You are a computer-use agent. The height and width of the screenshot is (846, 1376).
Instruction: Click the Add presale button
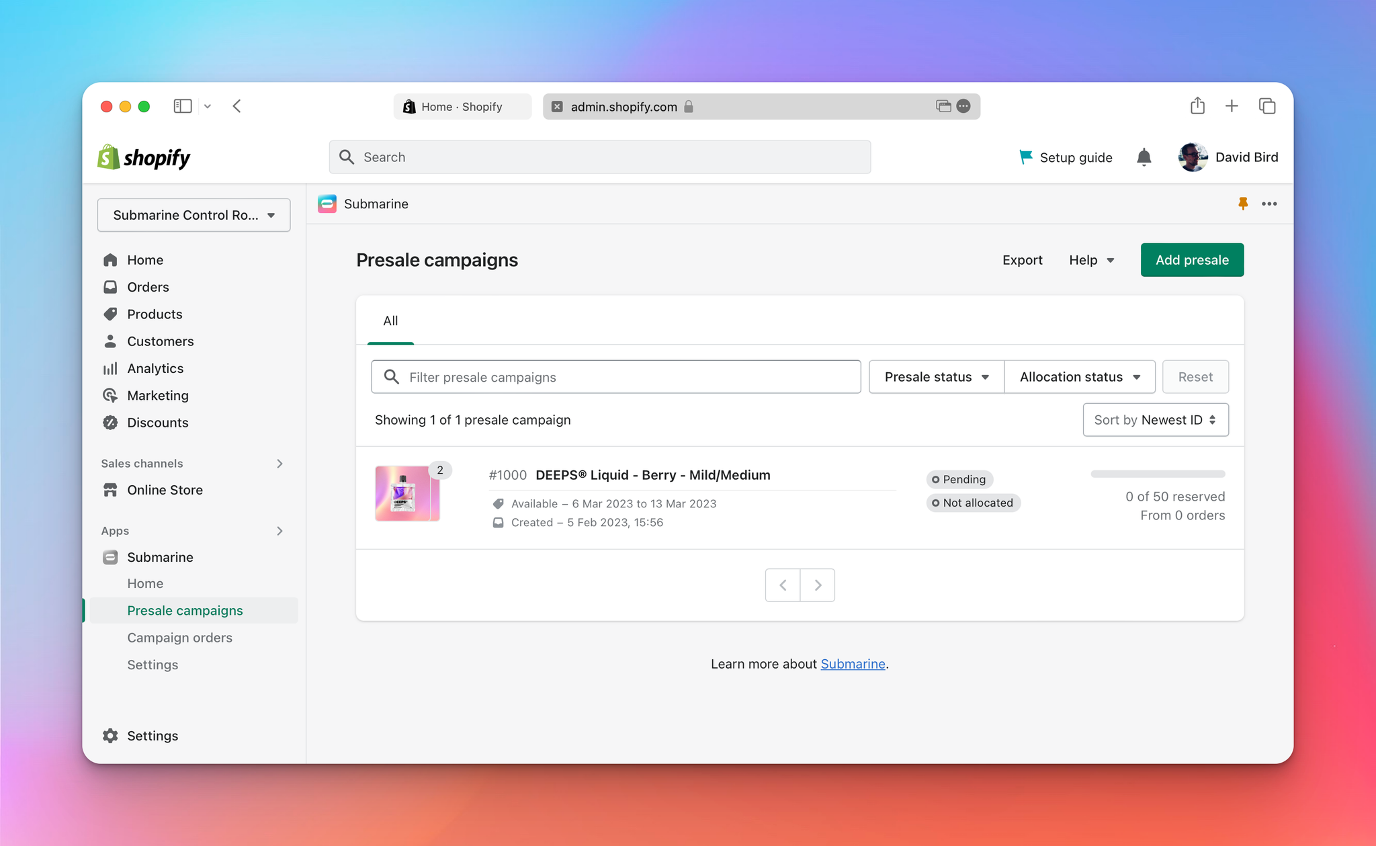pos(1192,260)
